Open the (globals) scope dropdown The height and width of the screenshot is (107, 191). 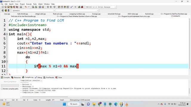tap(33, 11)
